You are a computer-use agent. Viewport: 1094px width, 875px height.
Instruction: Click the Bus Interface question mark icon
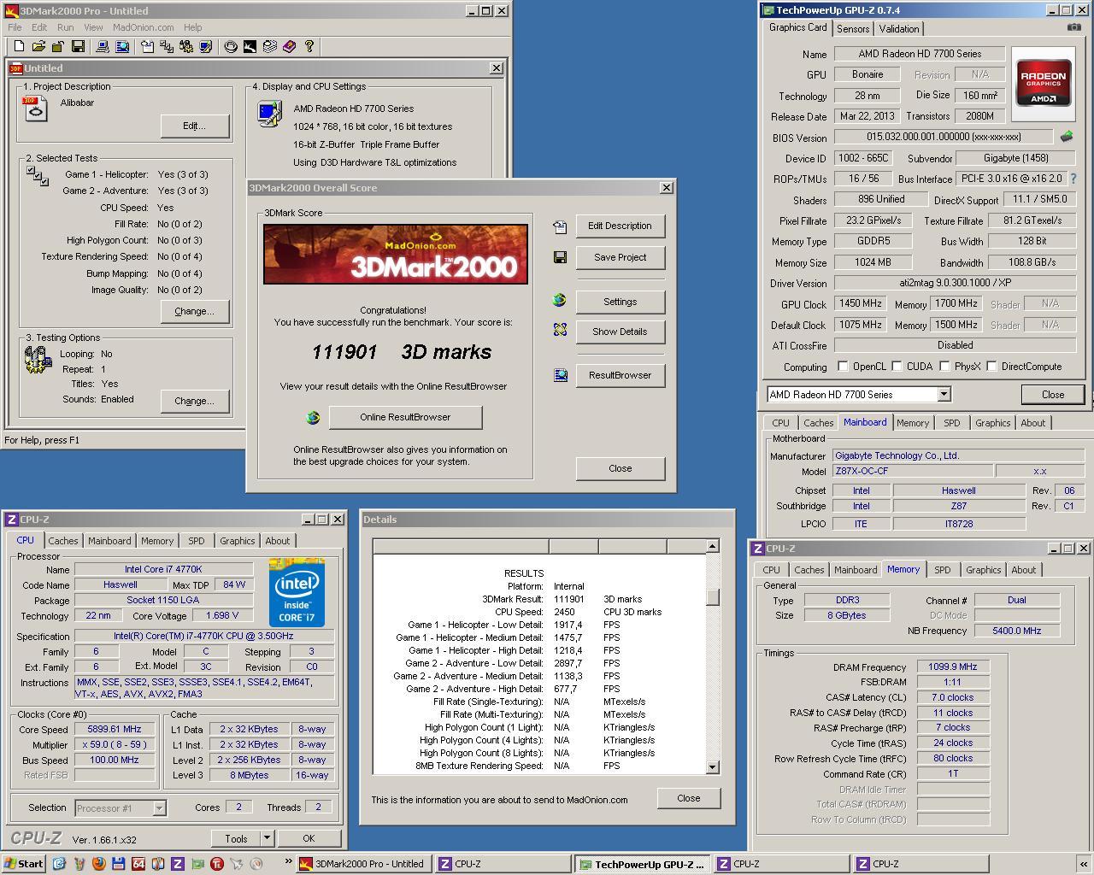coord(1073,179)
